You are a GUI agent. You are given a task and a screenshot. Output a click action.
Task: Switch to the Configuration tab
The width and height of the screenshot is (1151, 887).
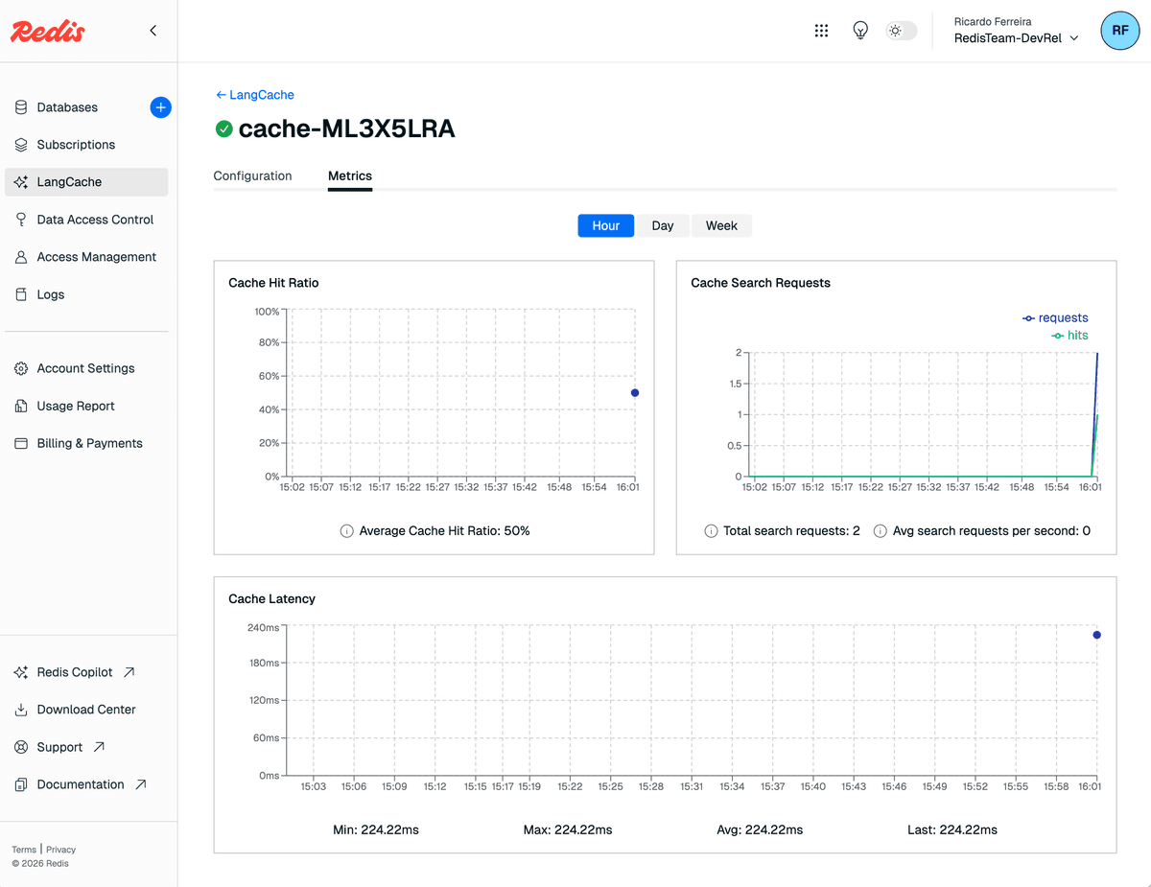point(252,175)
